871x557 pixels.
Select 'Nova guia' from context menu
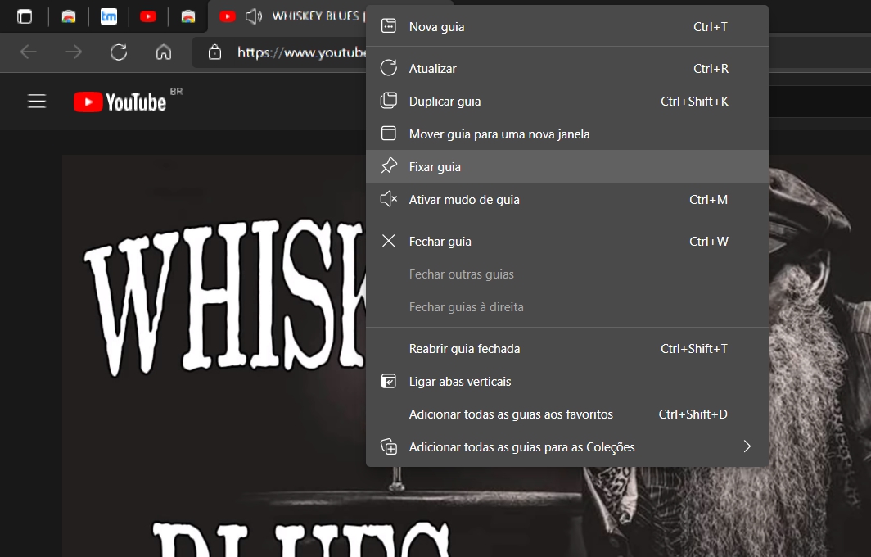click(x=567, y=27)
